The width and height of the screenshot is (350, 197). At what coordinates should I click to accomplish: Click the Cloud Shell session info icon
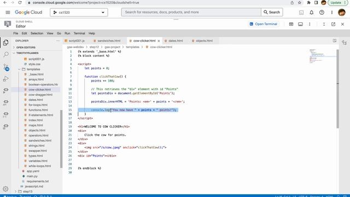[300, 24]
